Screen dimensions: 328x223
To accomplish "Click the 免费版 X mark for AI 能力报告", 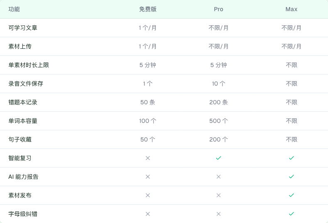I will pos(148,177).
